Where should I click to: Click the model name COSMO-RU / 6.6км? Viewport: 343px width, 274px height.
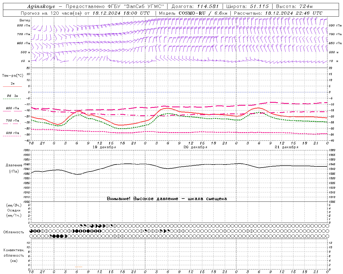coord(203,13)
